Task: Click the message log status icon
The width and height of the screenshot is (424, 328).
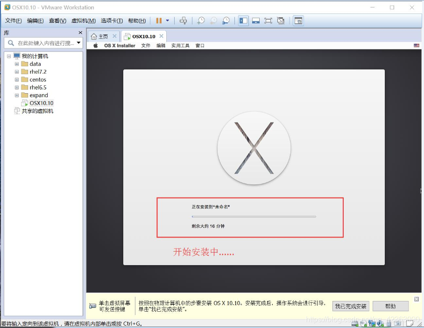Action: point(410,323)
